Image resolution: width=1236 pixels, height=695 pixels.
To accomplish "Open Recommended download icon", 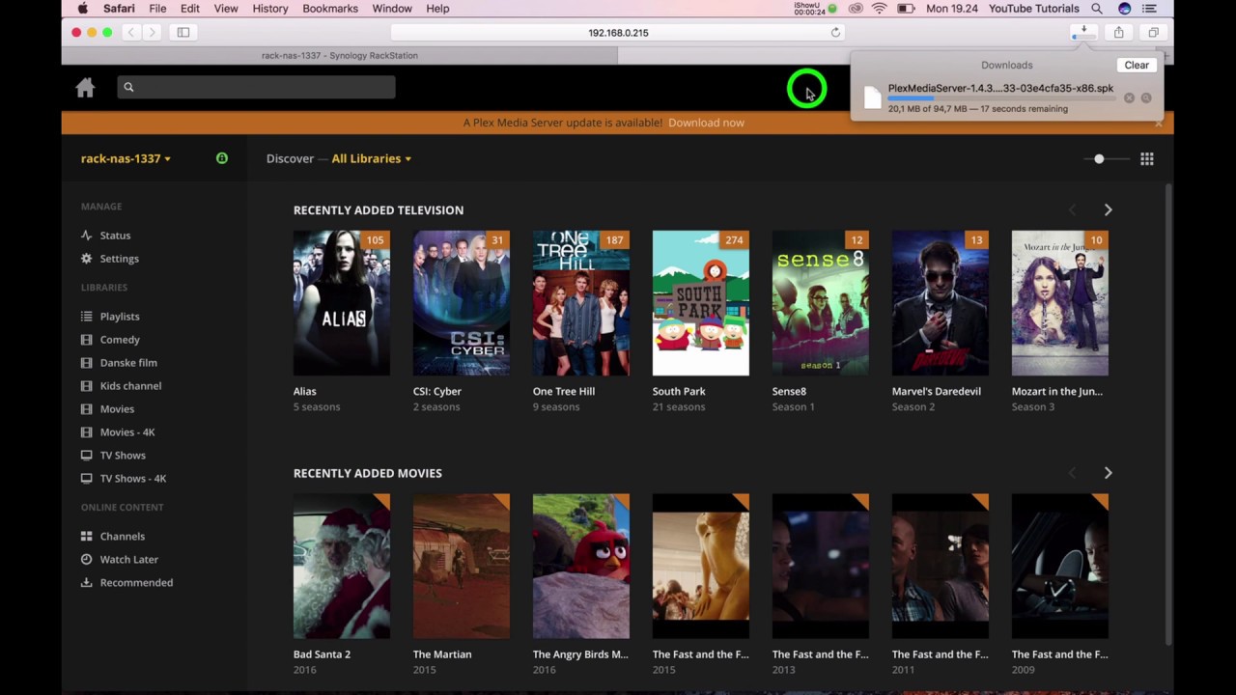I will point(87,583).
